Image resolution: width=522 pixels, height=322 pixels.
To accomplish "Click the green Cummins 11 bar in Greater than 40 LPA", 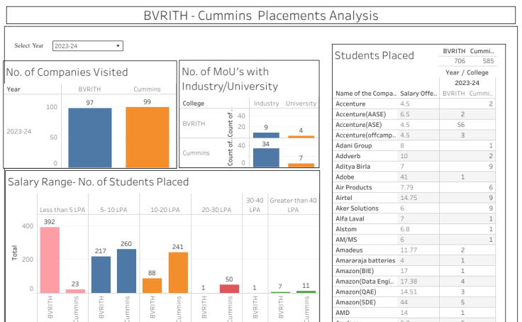I will pyautogui.click(x=306, y=292).
